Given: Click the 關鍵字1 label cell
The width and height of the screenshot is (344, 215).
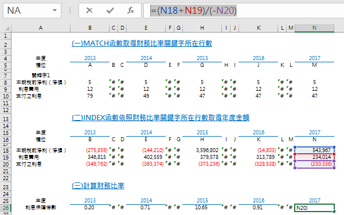Looking at the screenshot, I should (41, 75).
